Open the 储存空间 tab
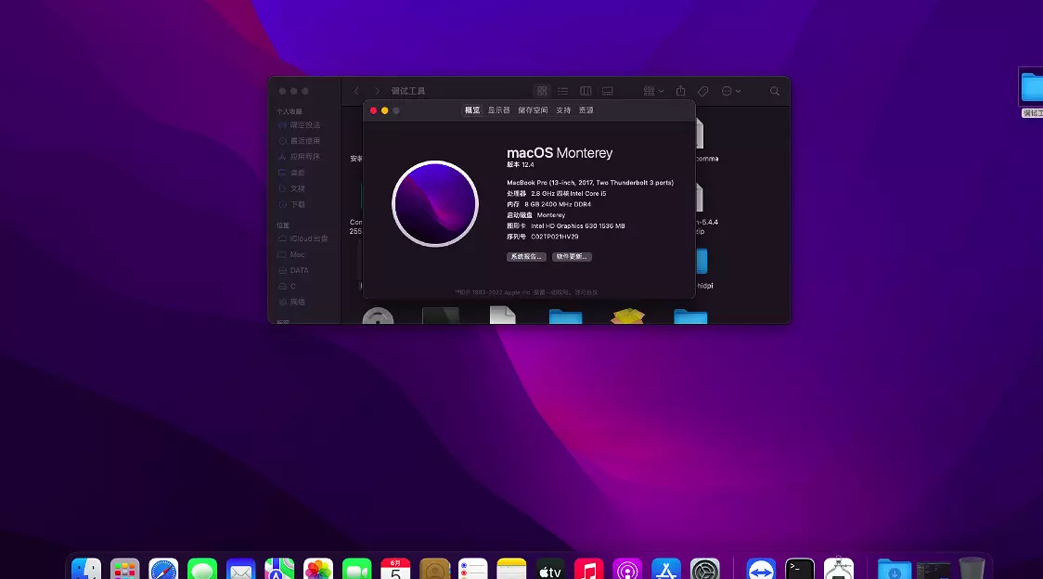 (x=533, y=110)
